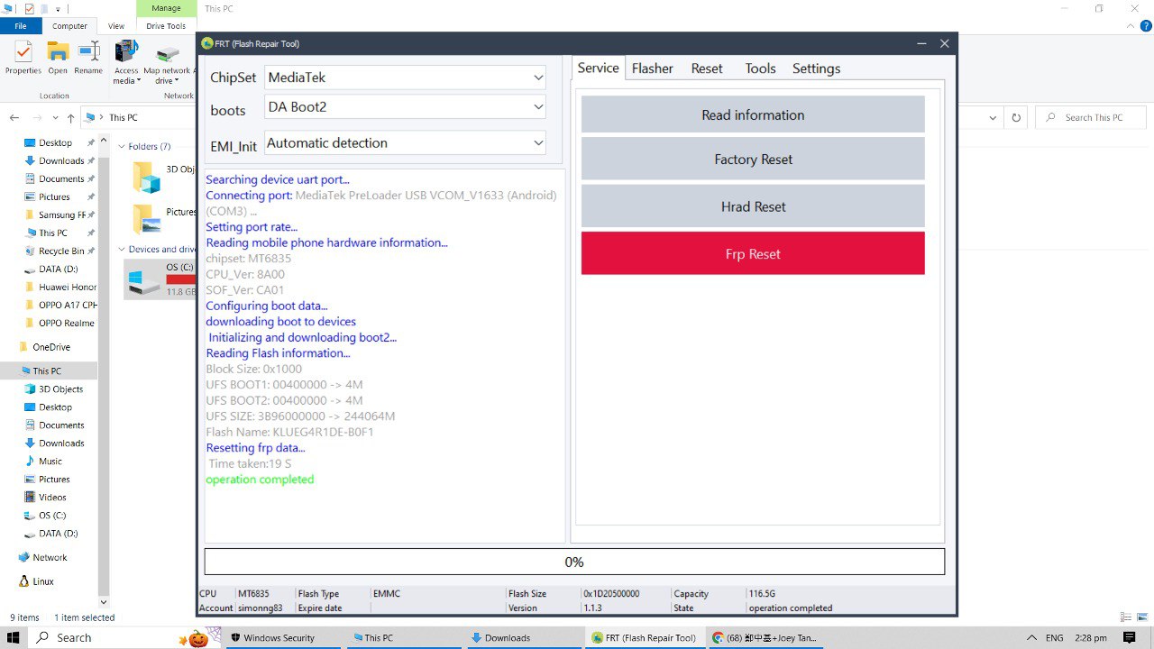
Task: Select the OS (C:) drive tile
Action: tap(160, 279)
